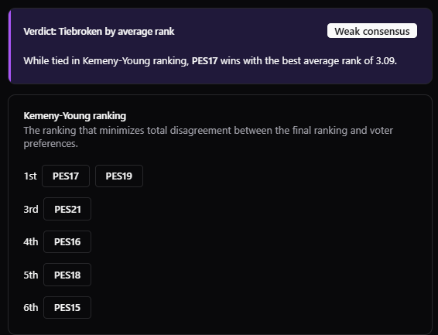Click the 4th rank label
The image size is (438, 335).
click(31, 241)
